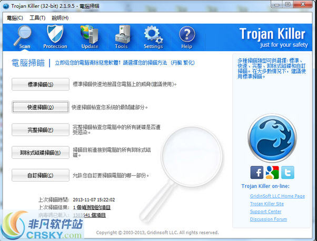Open the Settings gears icon
317x241 pixels.
(153, 37)
